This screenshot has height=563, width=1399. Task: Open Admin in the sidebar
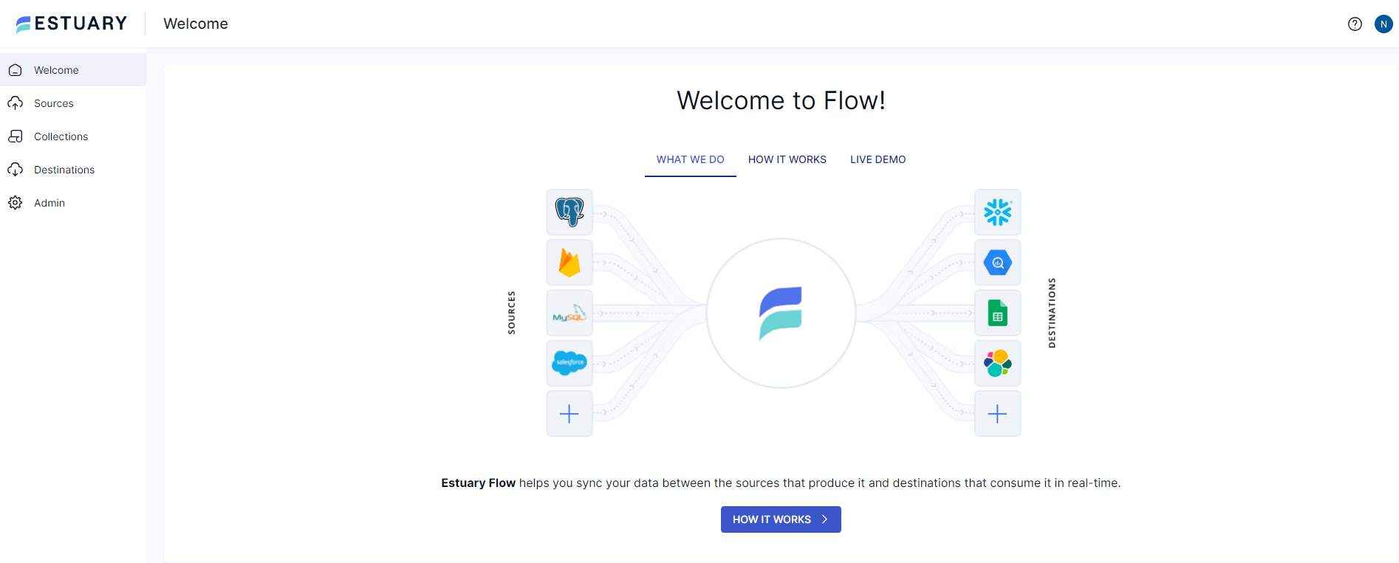click(x=73, y=203)
